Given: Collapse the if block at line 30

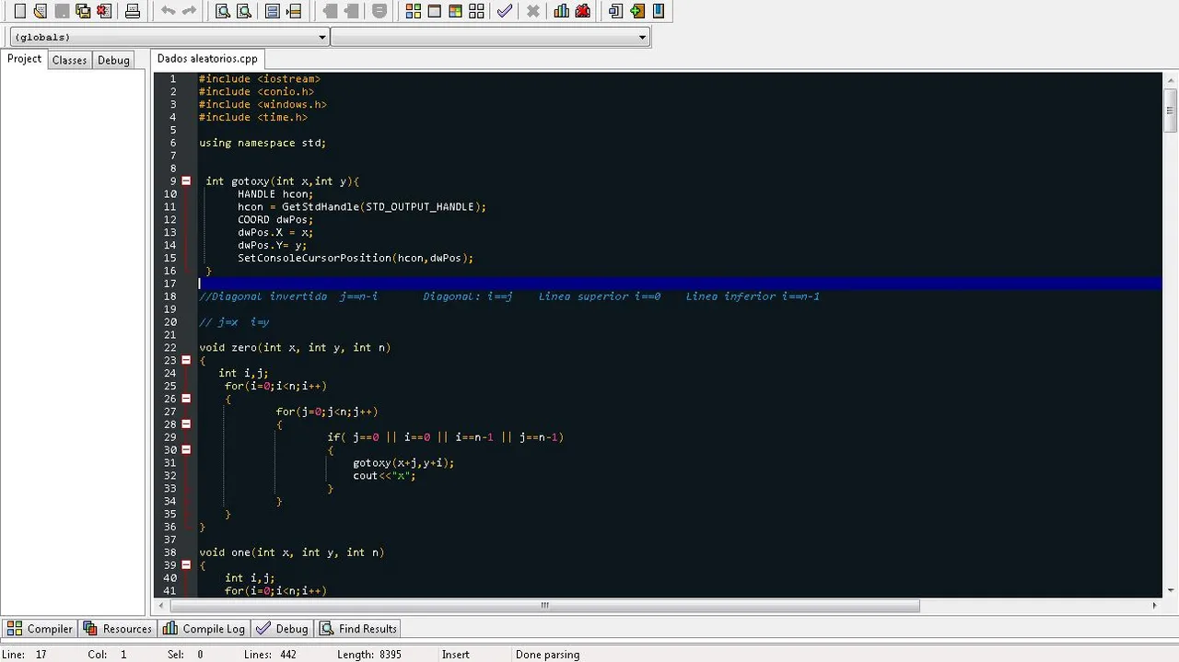Looking at the screenshot, I should 186,449.
